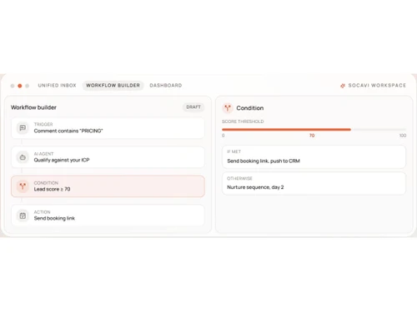Click the Trigger comment bubble icon
Viewport: 417px width, 312px height.
pos(23,128)
